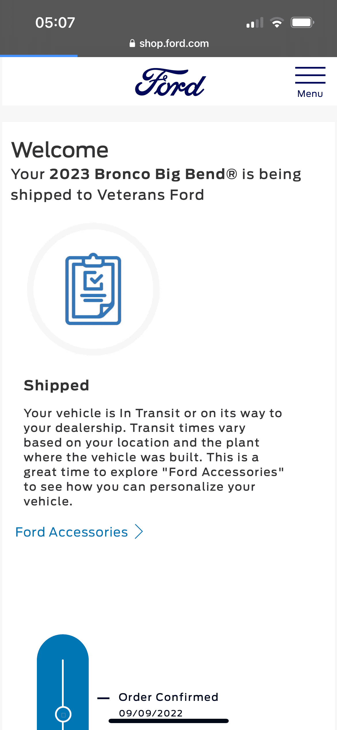
Task: Tap the Shipped status heading
Action: point(56,385)
